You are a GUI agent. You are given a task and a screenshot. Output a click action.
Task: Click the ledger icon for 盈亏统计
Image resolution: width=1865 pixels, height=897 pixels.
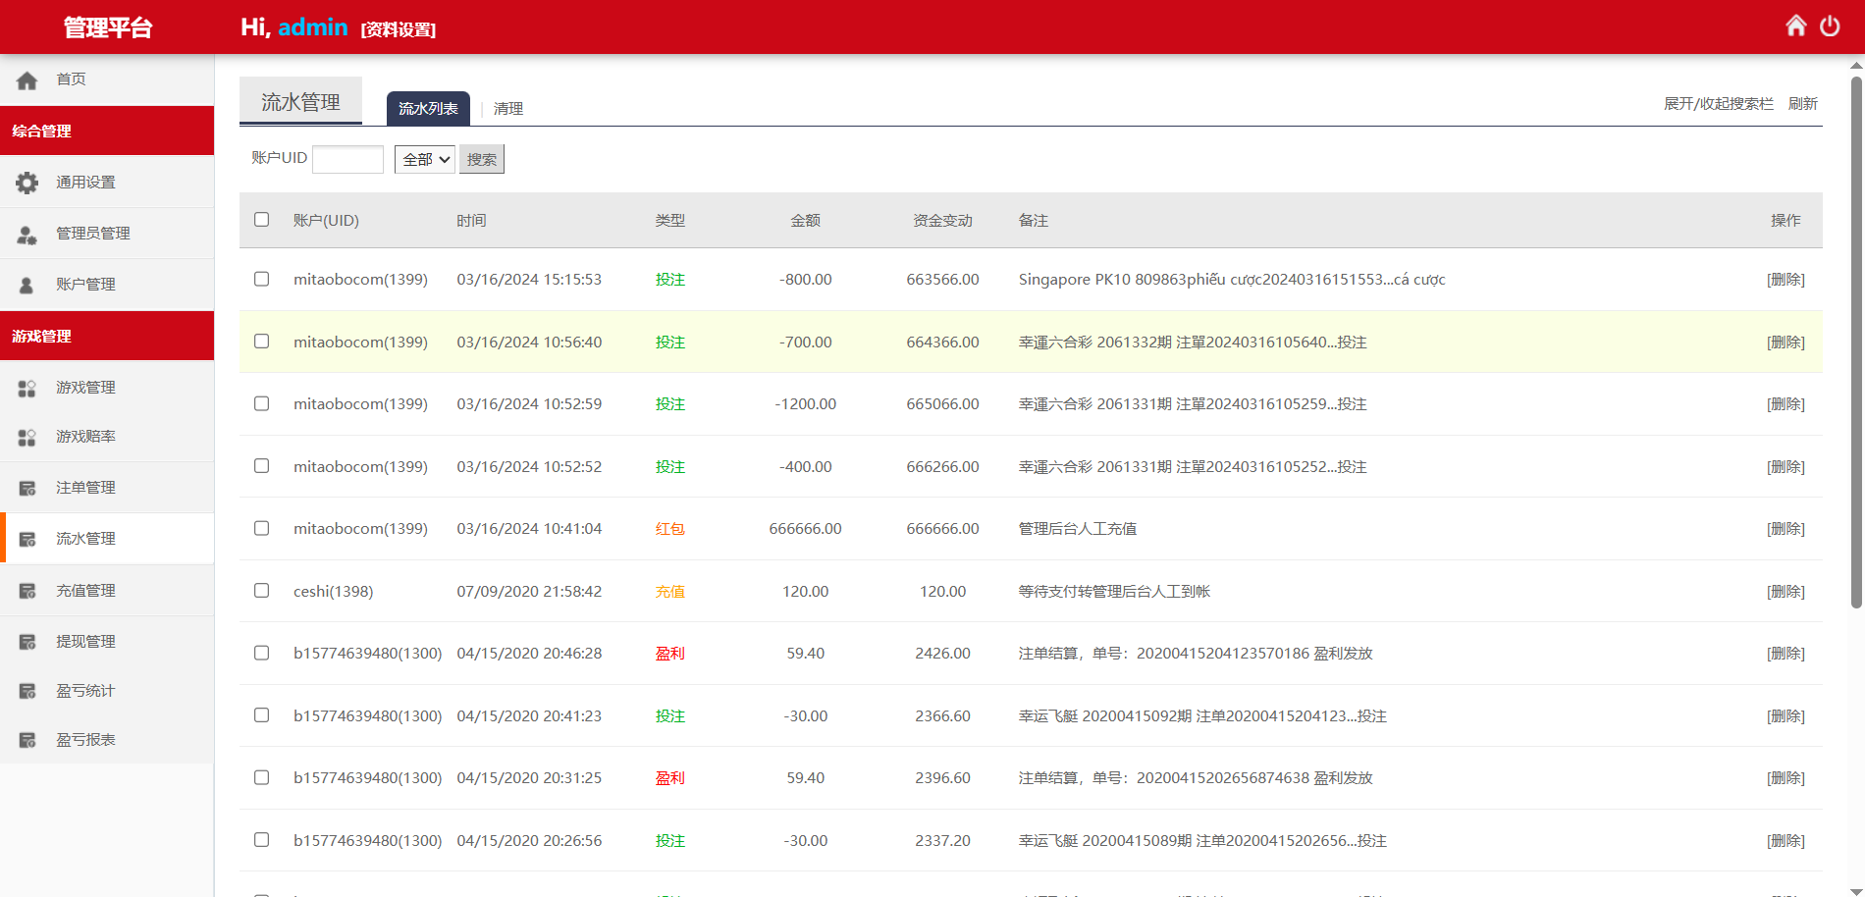click(x=27, y=691)
